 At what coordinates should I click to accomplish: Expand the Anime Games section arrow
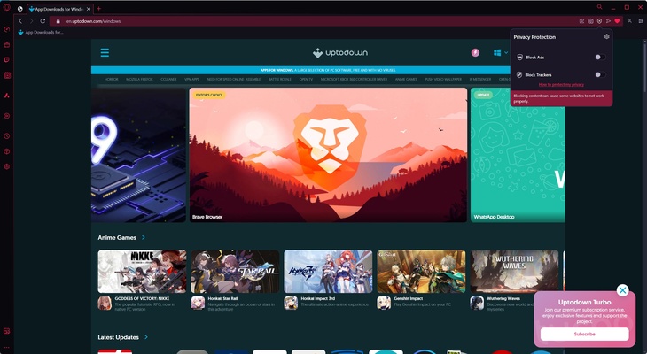pyautogui.click(x=144, y=237)
